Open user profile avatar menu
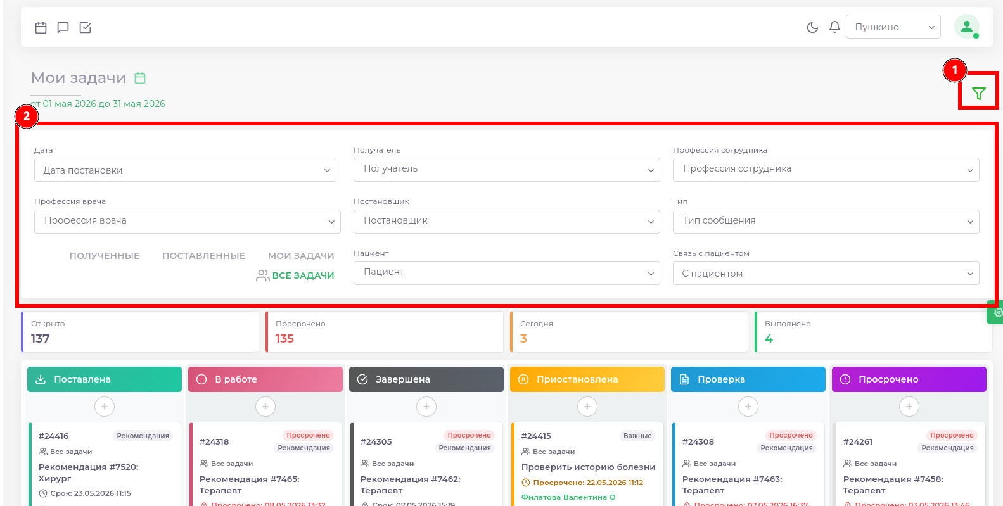1003x506 pixels. [x=967, y=27]
